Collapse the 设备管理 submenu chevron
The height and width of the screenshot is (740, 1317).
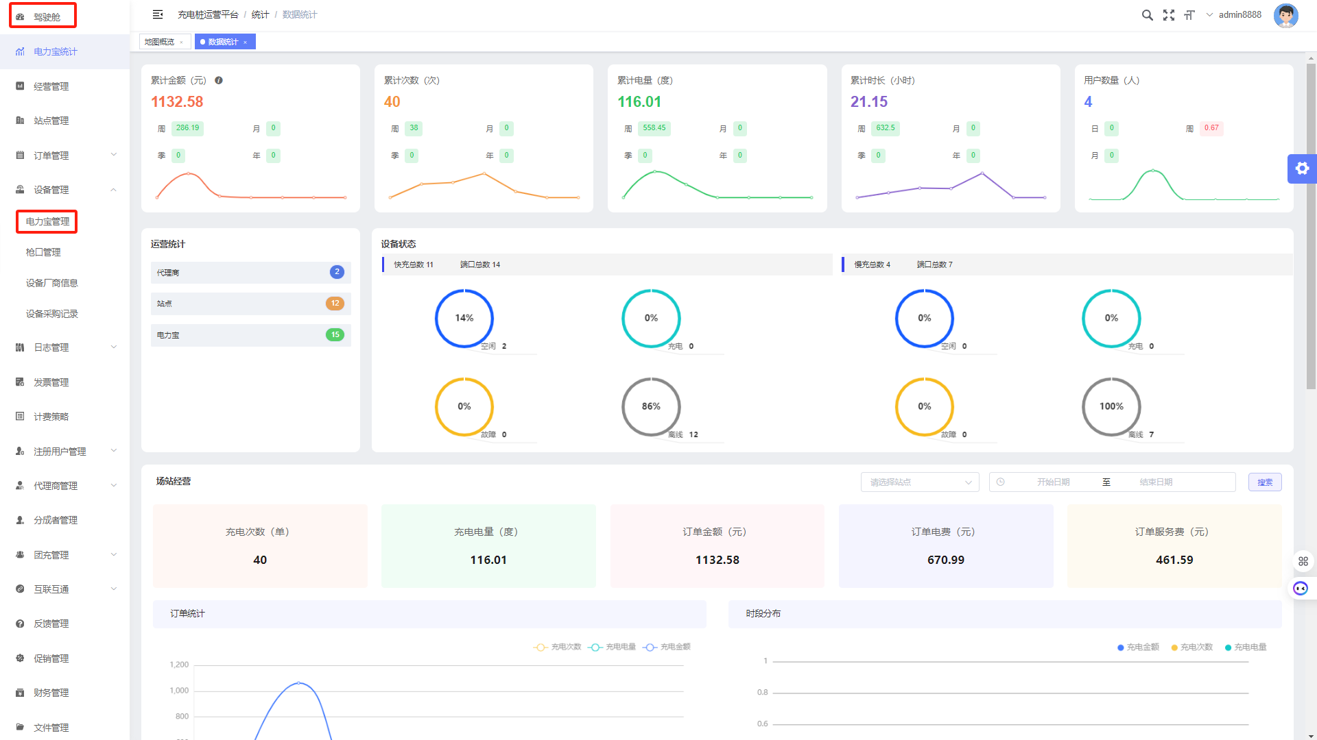coord(114,190)
